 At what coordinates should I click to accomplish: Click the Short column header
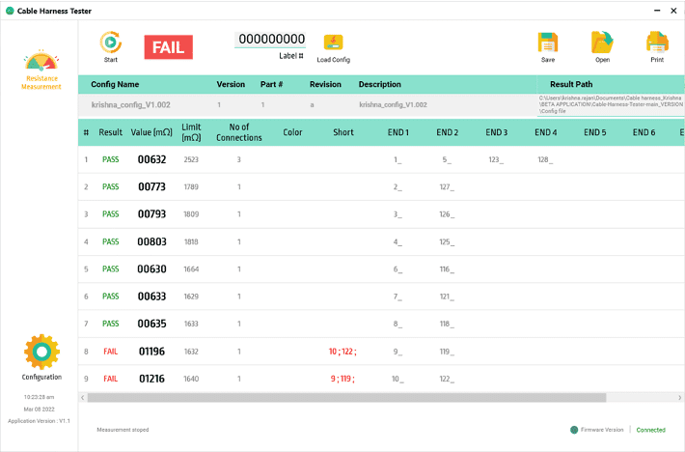point(343,132)
